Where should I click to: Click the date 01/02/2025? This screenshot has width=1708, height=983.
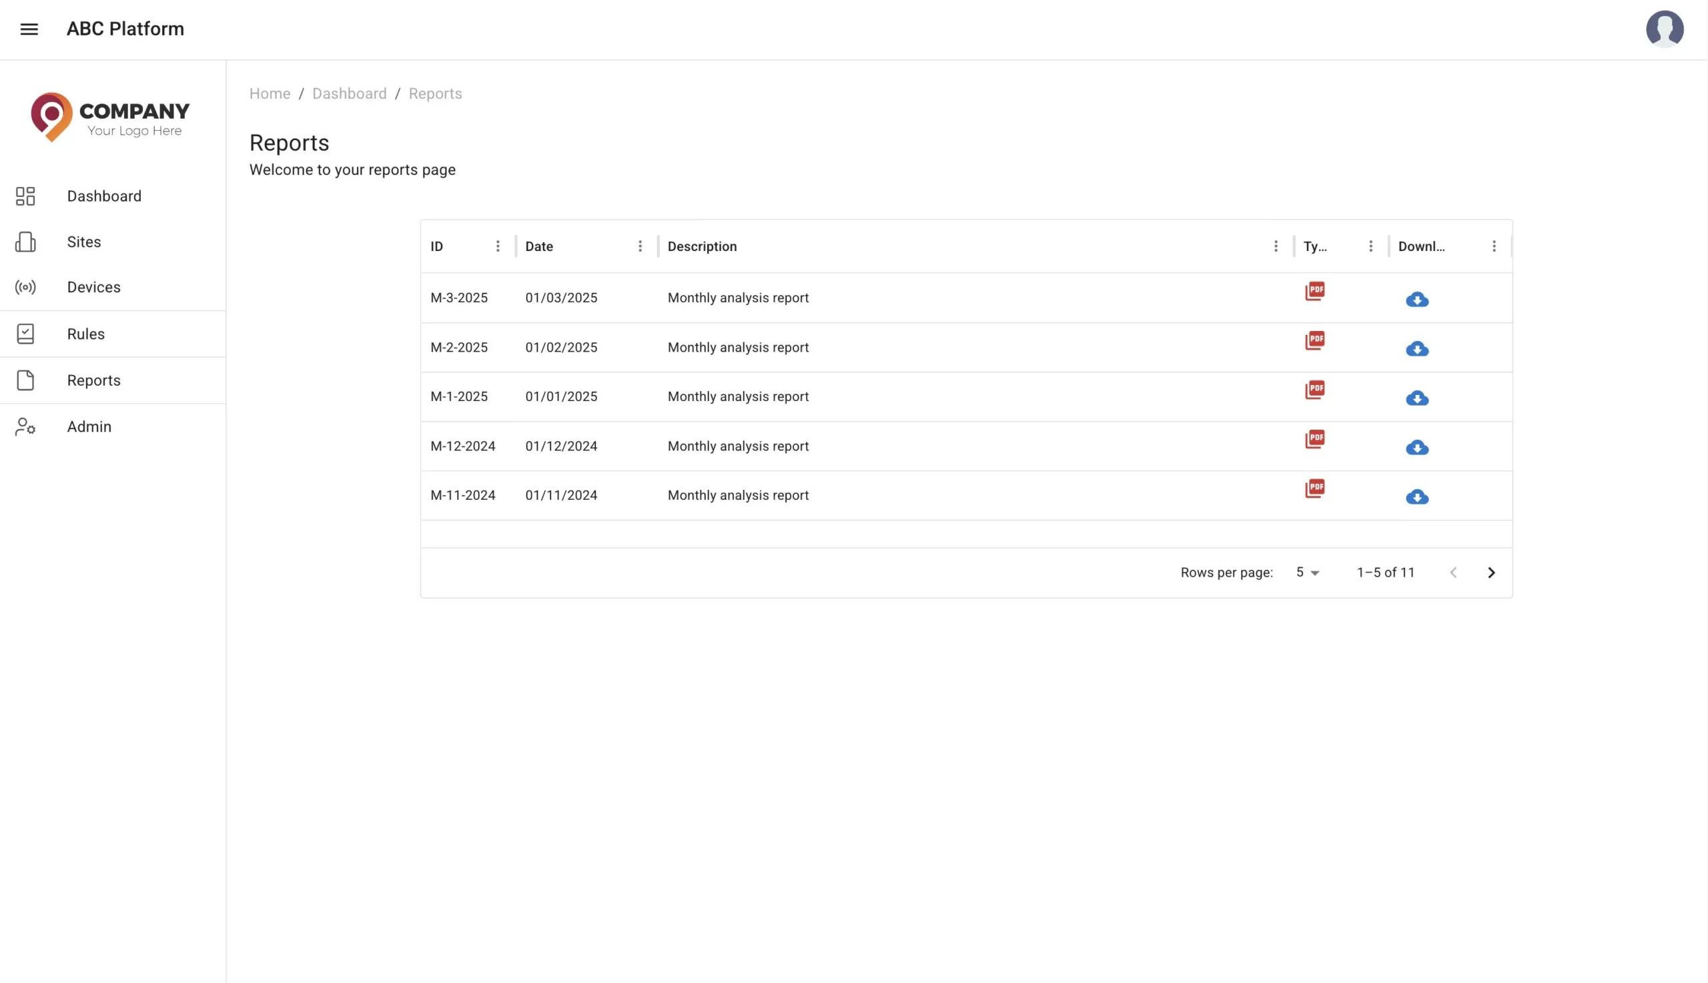click(x=562, y=347)
